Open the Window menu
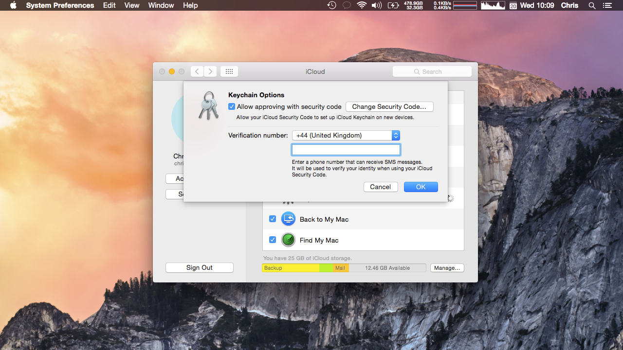The image size is (623, 350). [x=161, y=5]
